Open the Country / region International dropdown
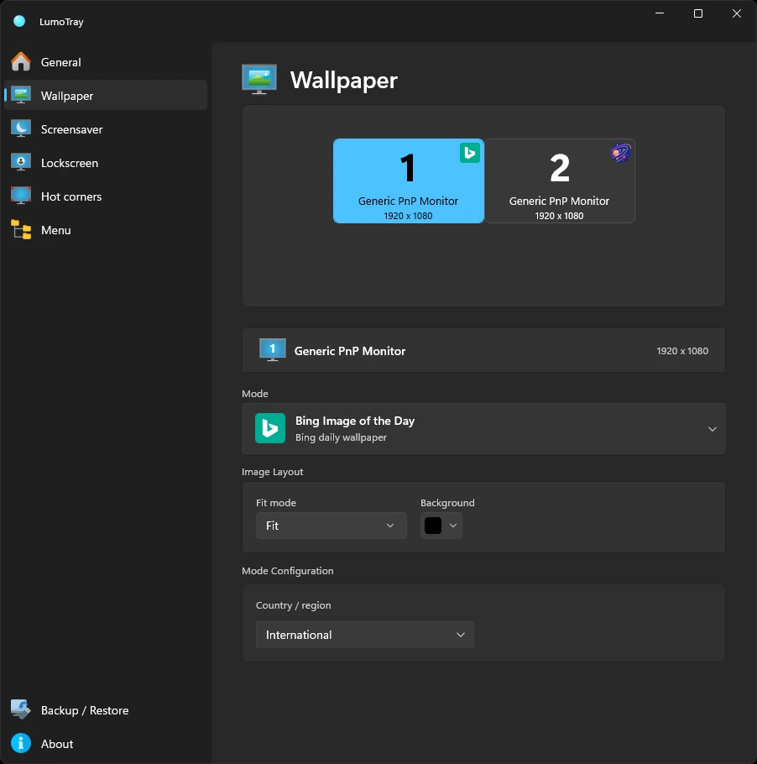Screen dimensions: 757x764 click(365, 635)
